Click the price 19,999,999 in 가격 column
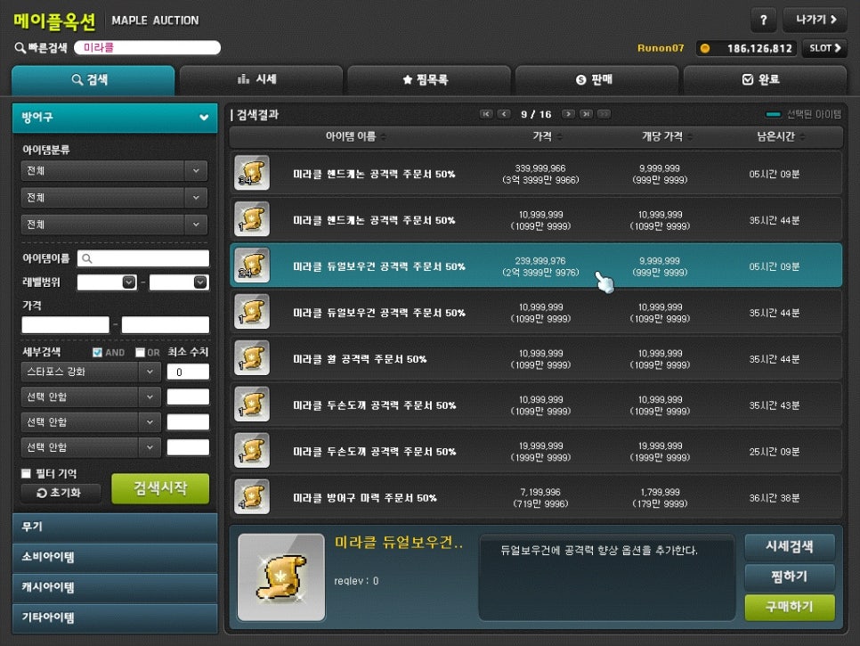The width and height of the screenshot is (860, 646). tap(540, 446)
